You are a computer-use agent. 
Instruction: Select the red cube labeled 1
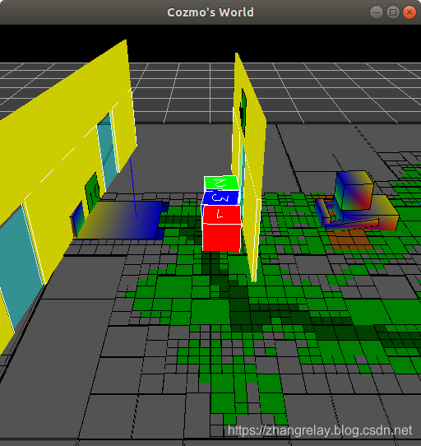coord(221,229)
